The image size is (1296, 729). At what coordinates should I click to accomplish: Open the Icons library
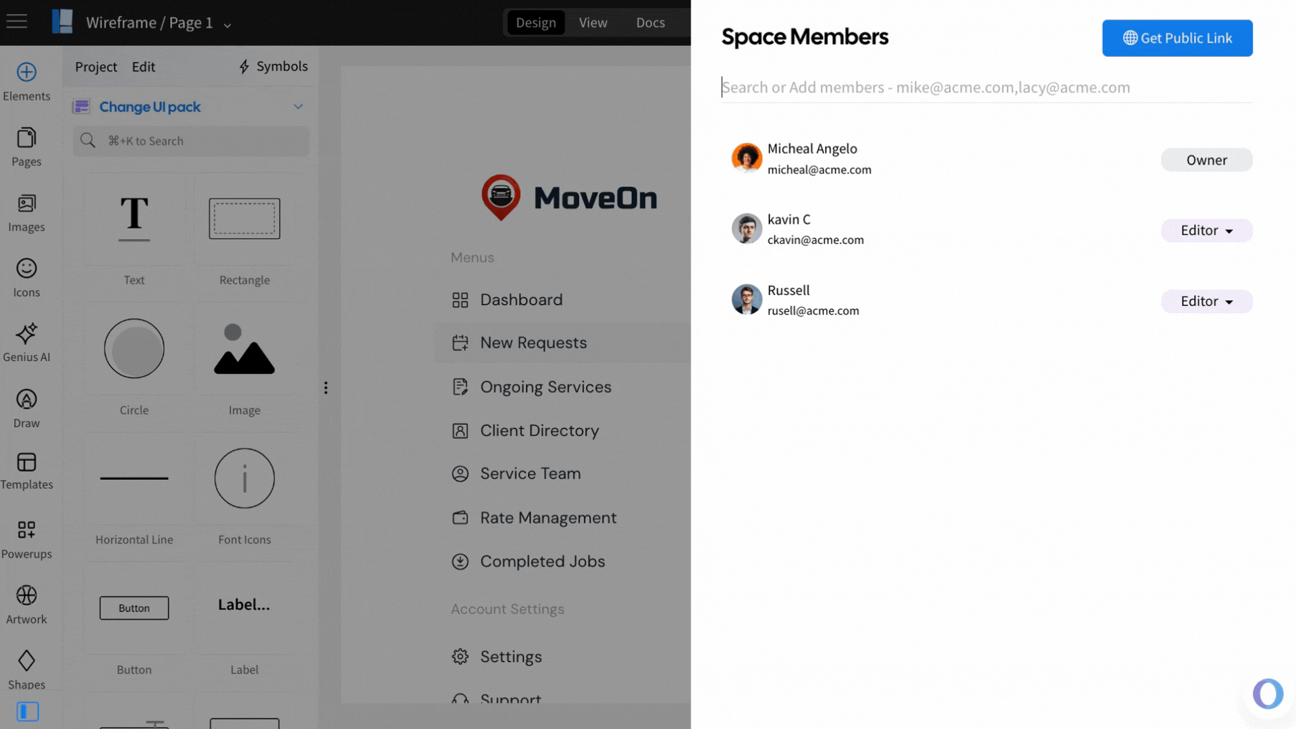(x=26, y=277)
